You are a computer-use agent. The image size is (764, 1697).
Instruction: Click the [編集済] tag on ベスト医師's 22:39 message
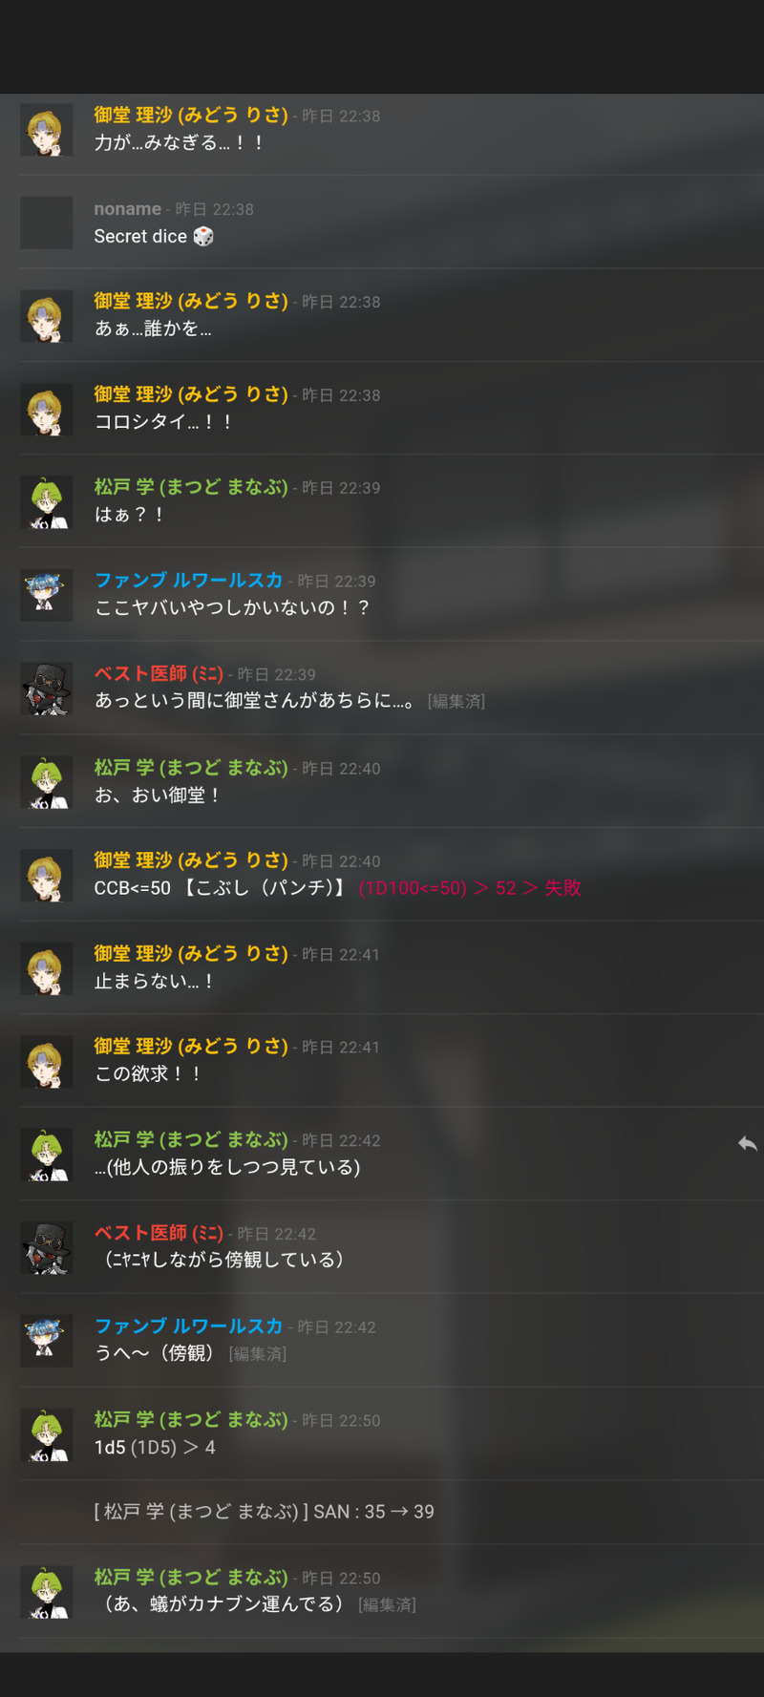point(456,701)
